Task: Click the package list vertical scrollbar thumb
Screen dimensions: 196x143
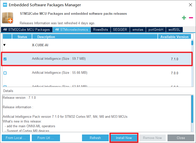Action: pyautogui.click(x=192, y=43)
